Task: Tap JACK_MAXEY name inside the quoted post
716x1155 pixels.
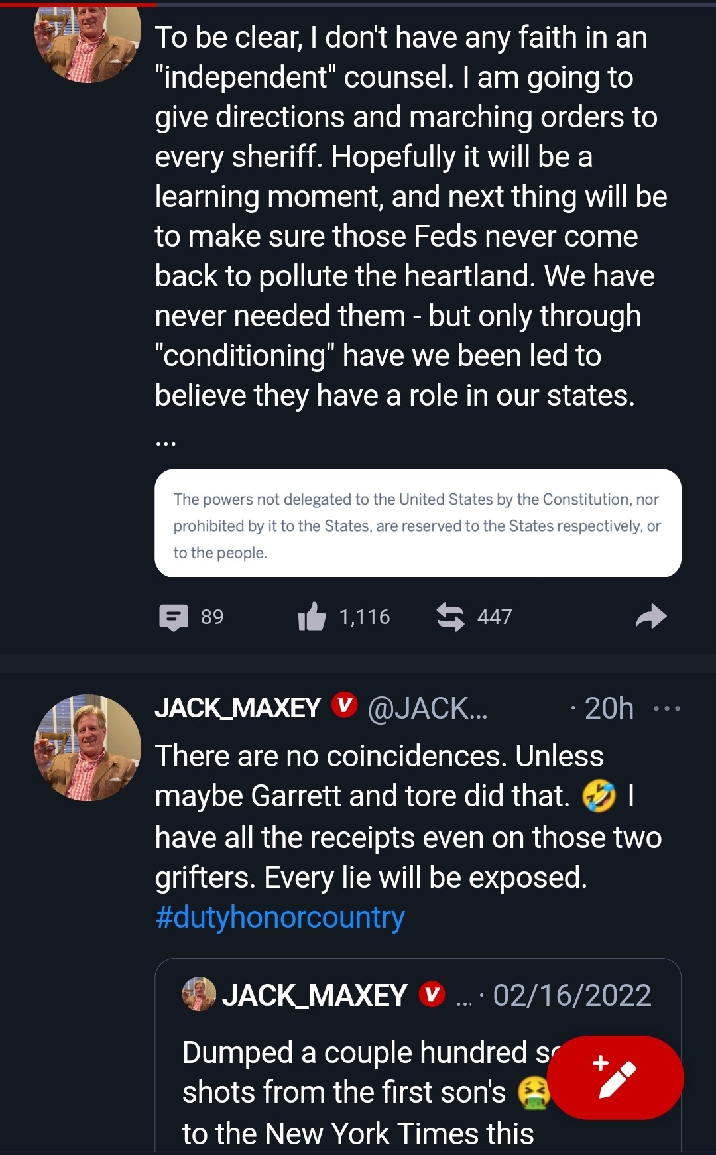Action: pyautogui.click(x=315, y=995)
